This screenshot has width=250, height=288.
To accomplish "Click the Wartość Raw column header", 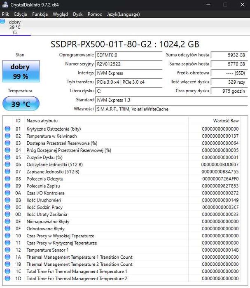I will pos(215,121).
